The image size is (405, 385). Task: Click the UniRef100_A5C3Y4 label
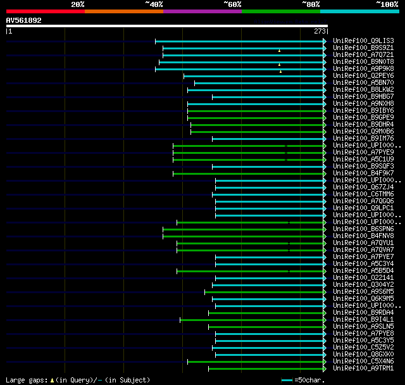point(363,264)
